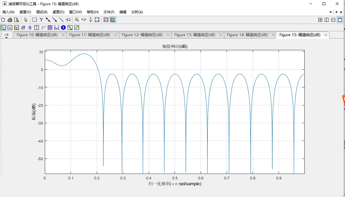The image size is (345, 197).
Task: Switch to the Figure 14 tab
Action: [x=247, y=35]
